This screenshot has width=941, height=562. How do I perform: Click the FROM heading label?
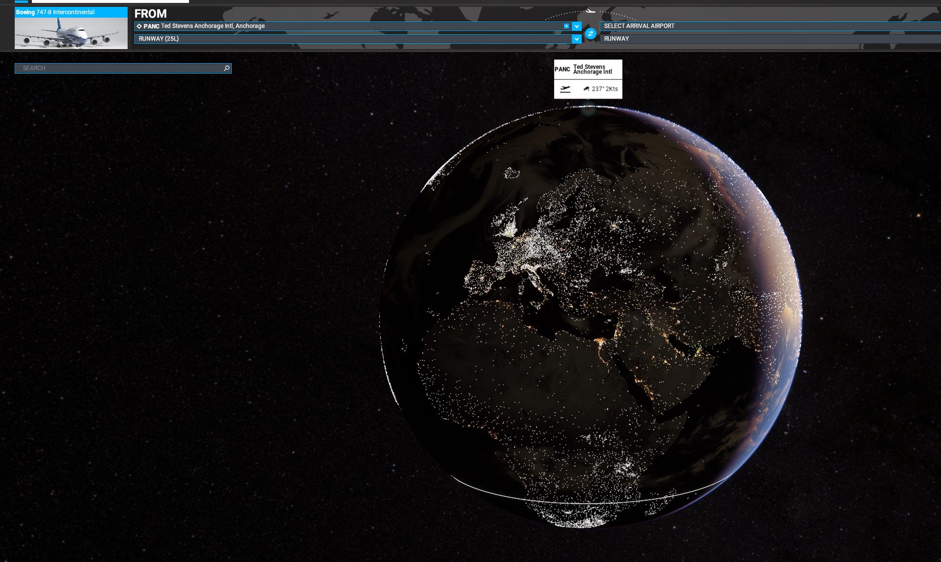point(151,14)
